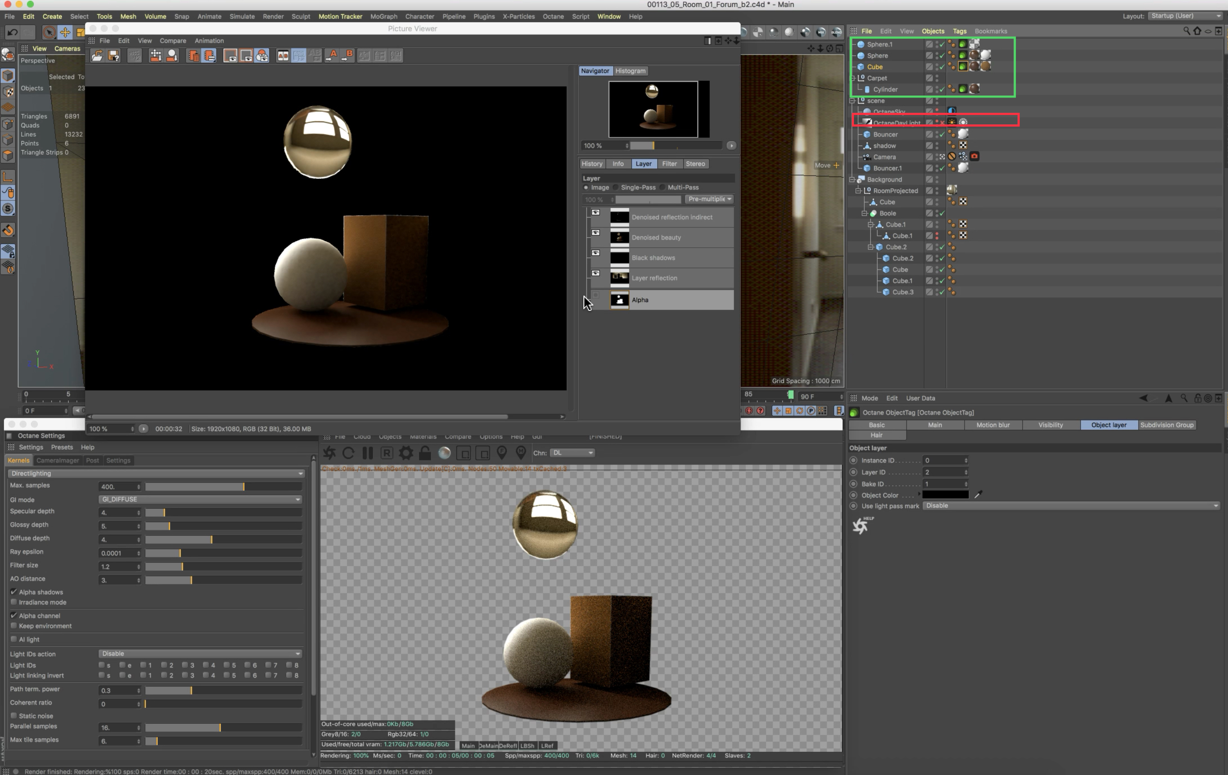Viewport: 1228px width, 775px height.
Task: Switch to the Histogram tab
Action: [x=630, y=71]
